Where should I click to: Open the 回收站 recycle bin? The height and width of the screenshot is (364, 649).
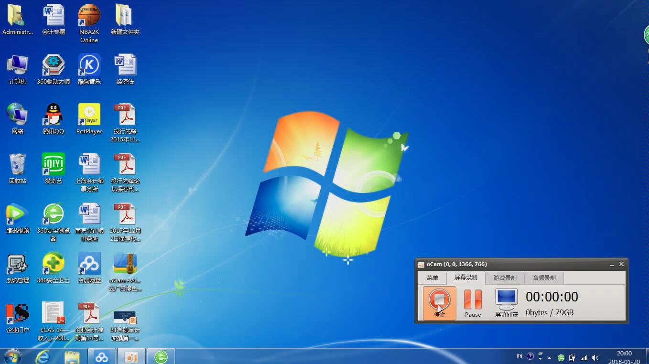tap(18, 169)
